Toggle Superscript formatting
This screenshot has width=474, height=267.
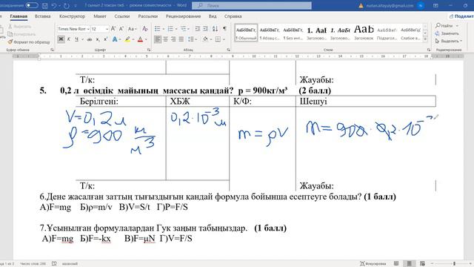click(105, 39)
